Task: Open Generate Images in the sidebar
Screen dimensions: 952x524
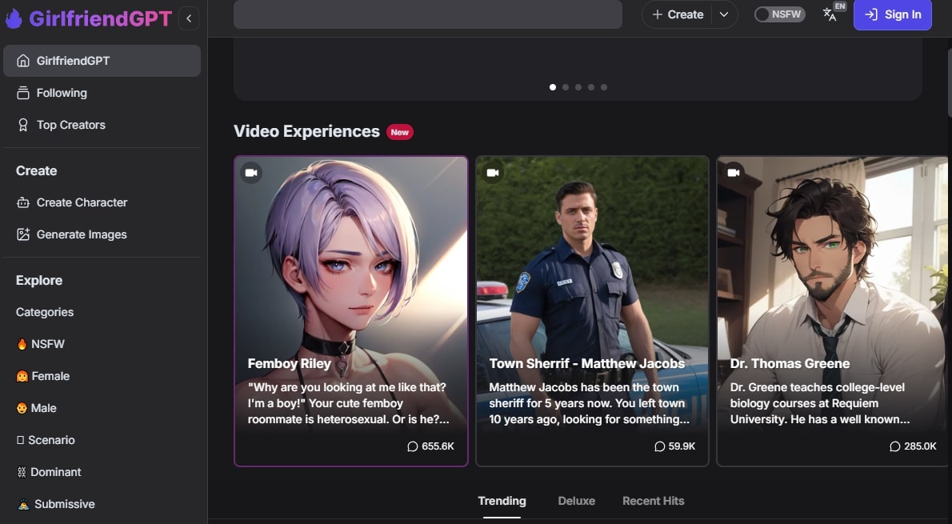Action: click(82, 234)
